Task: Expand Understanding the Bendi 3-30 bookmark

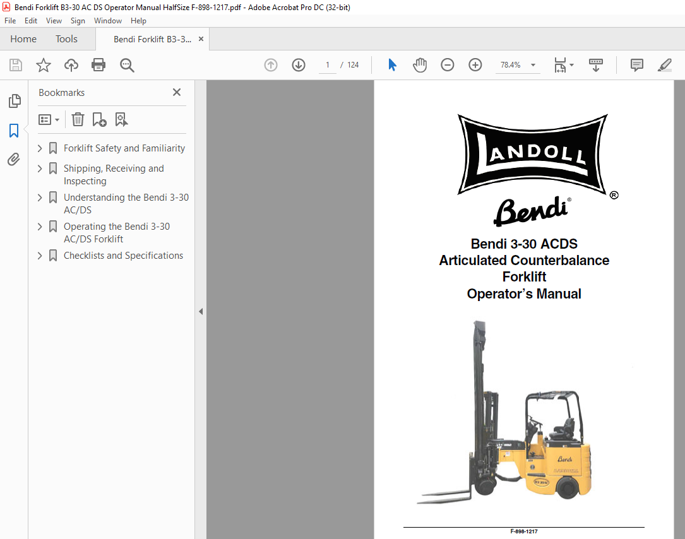Action: tap(40, 198)
